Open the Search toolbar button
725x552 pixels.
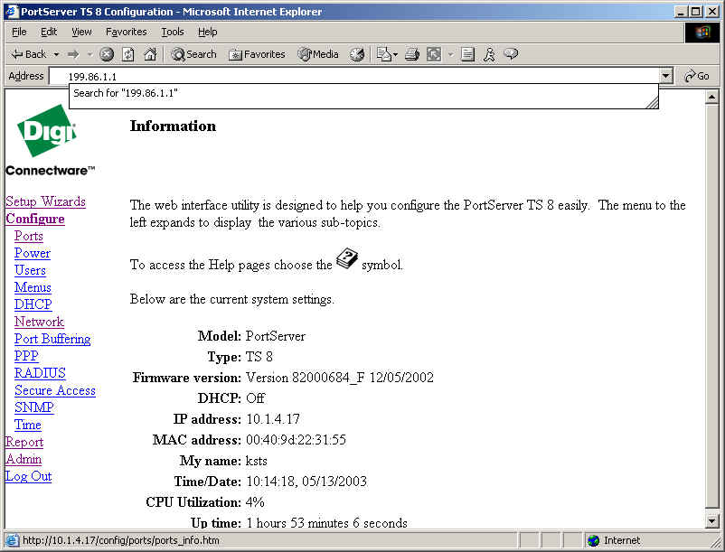[193, 54]
